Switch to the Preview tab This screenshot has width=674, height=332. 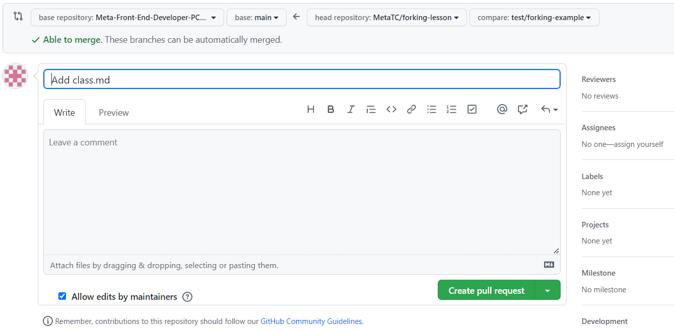[x=114, y=113]
